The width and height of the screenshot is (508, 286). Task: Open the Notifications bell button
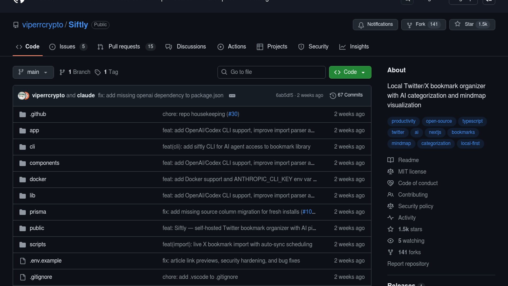pos(375,24)
